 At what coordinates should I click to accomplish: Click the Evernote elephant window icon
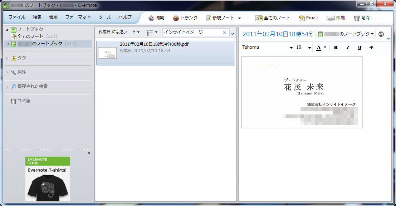coord(6,5)
